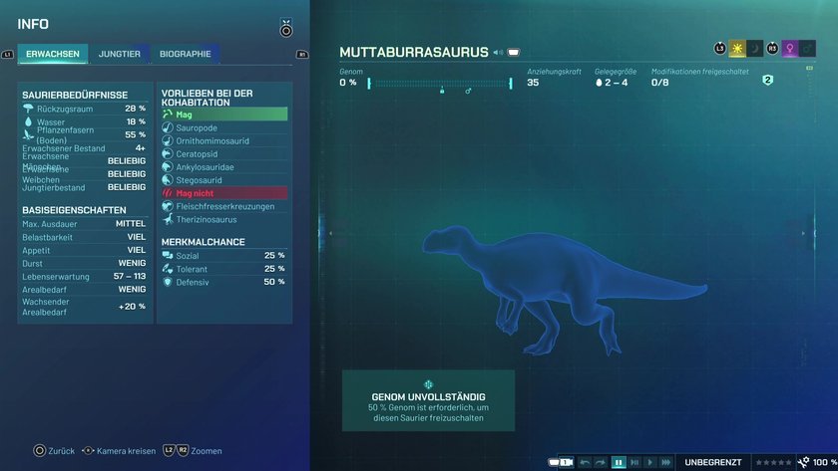838x471 pixels.
Task: Click the genome progress bar
Action: (440, 84)
